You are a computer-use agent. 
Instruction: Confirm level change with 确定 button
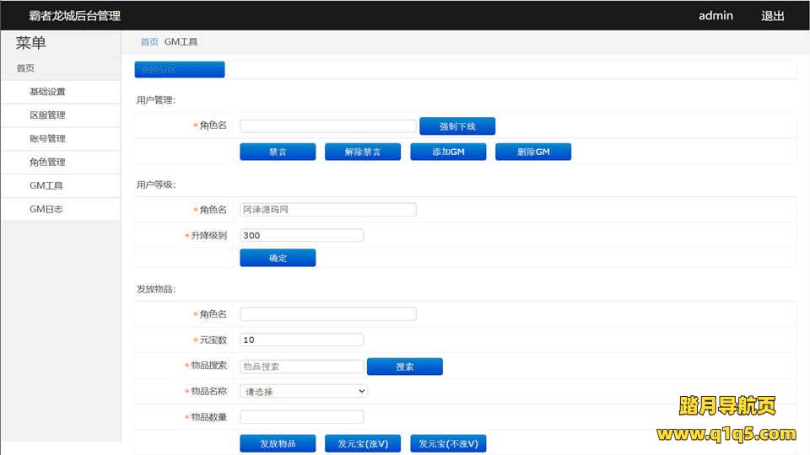pyautogui.click(x=278, y=258)
